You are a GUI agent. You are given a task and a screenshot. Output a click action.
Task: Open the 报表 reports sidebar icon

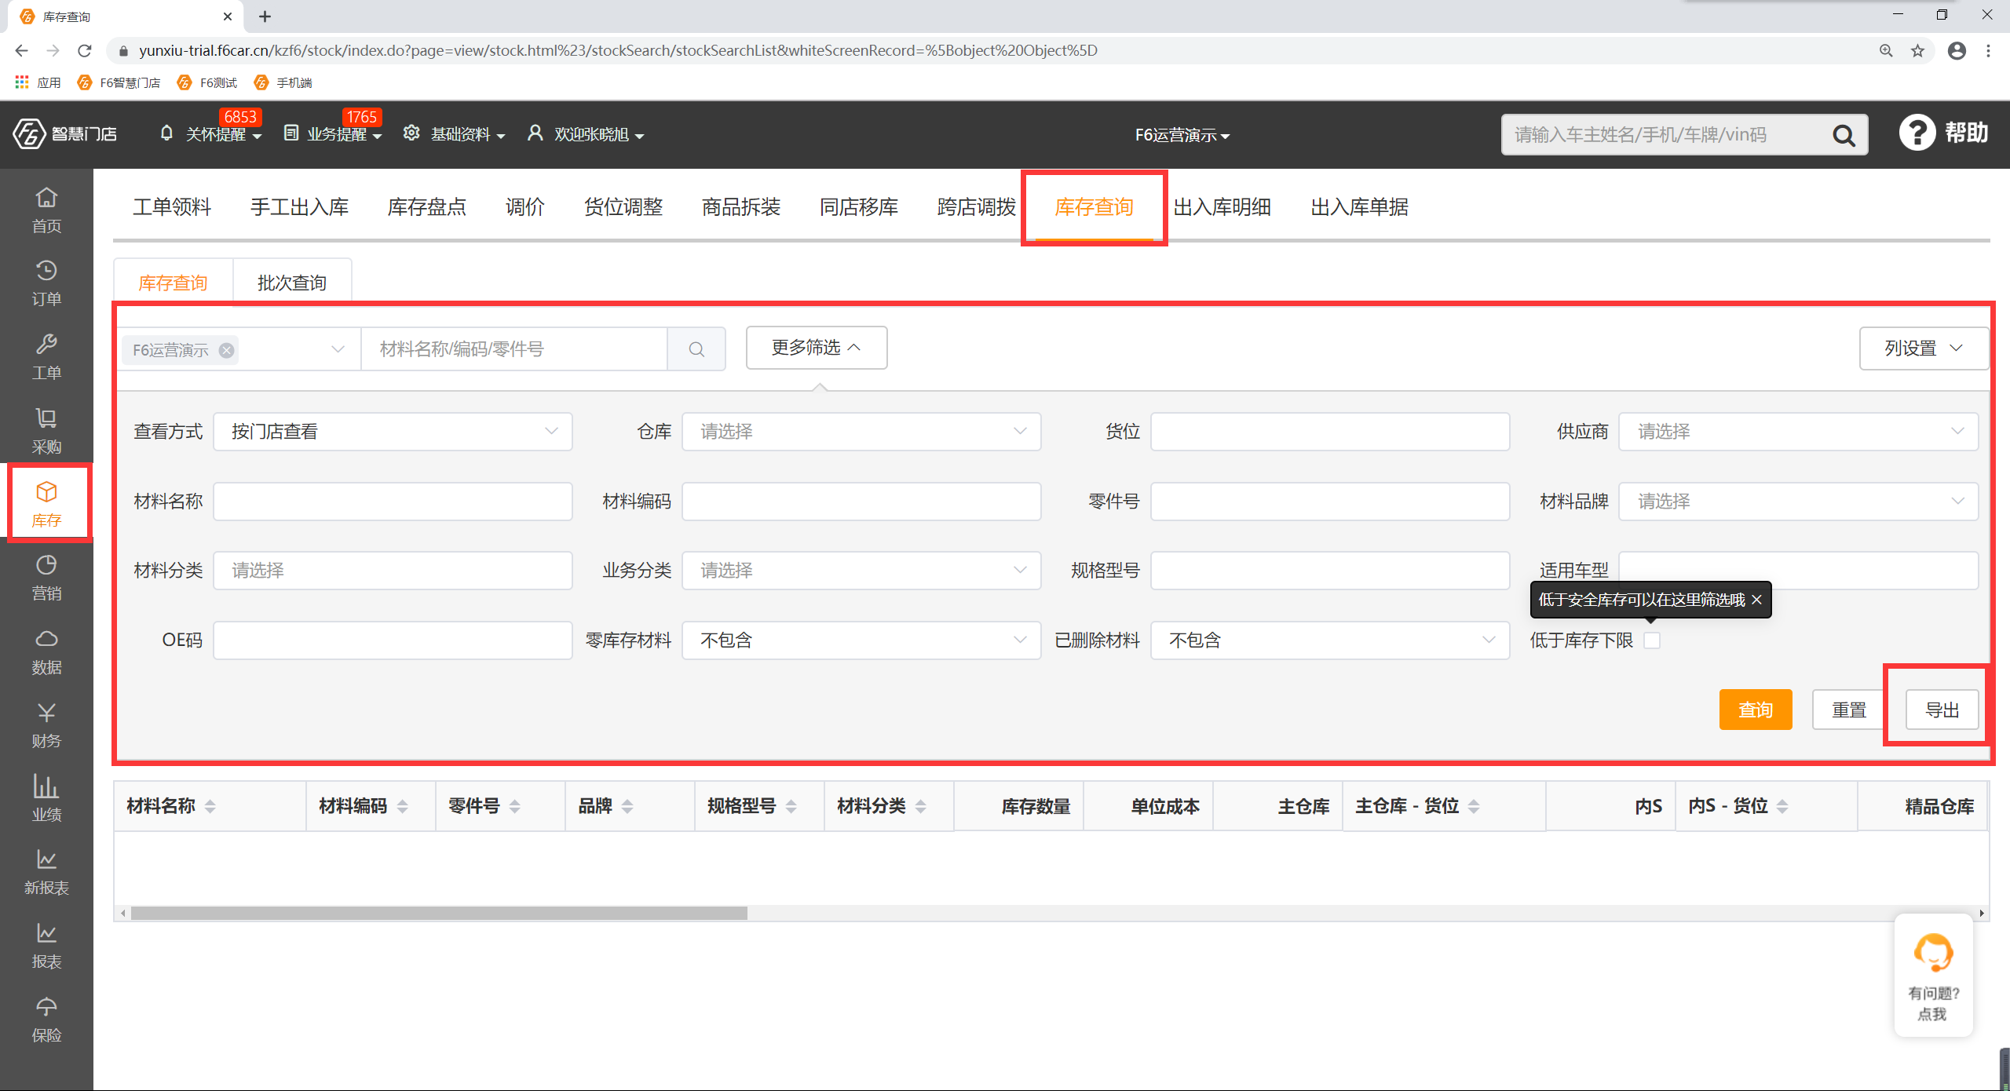(46, 946)
